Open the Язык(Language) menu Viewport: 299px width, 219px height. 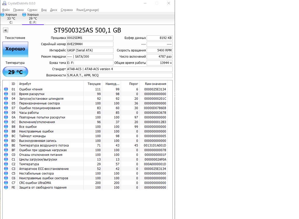pyautogui.click(x=87, y=10)
